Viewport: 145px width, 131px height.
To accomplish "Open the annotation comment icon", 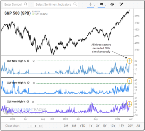I will pyautogui.click(x=101, y=4).
